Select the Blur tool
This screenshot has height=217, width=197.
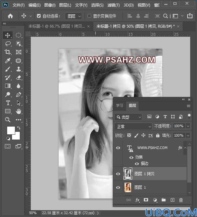[x=18, y=86]
